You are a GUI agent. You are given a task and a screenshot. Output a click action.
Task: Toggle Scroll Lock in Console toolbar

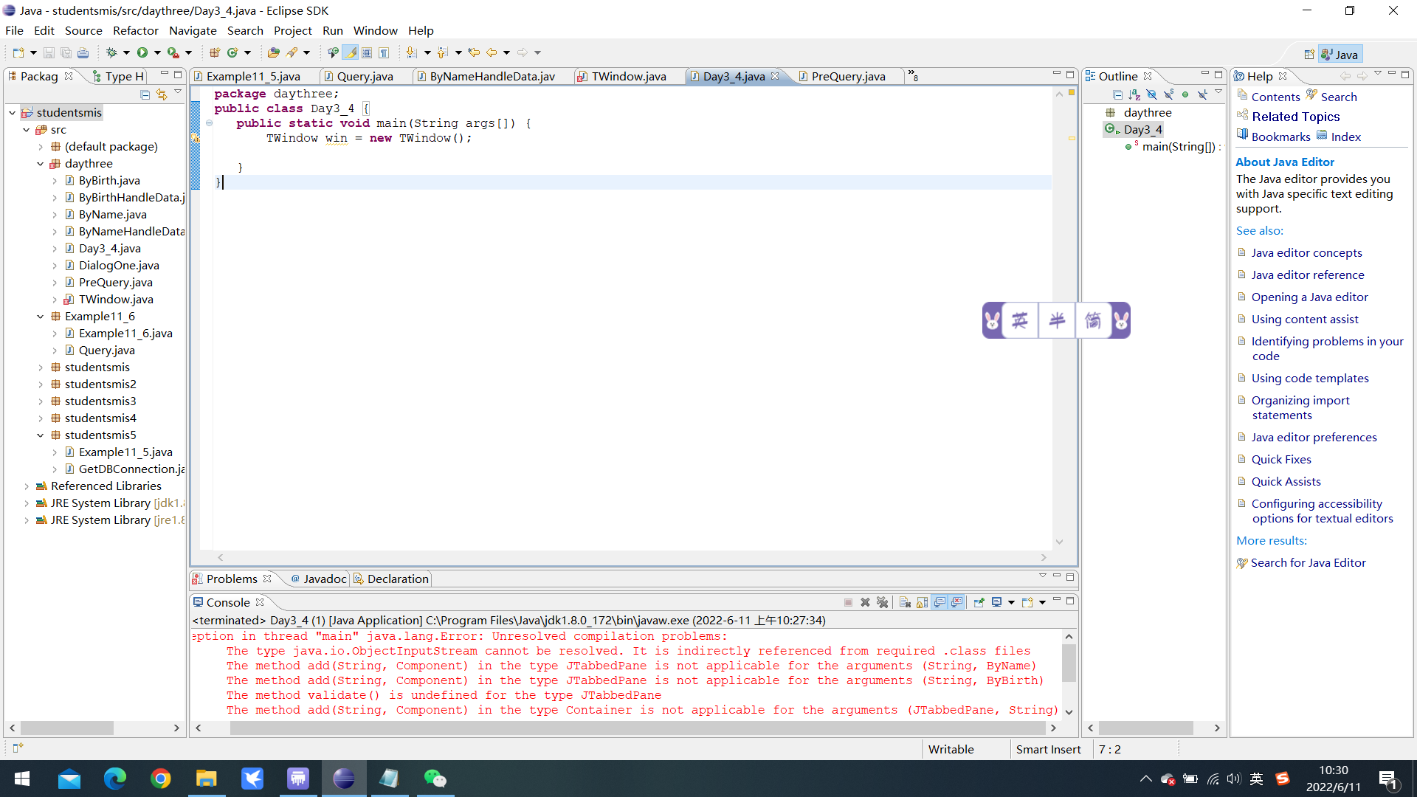pyautogui.click(x=922, y=602)
